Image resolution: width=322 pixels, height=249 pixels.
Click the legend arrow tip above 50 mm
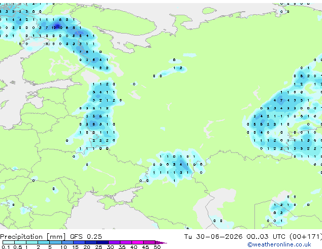pyautogui.click(x=161, y=242)
